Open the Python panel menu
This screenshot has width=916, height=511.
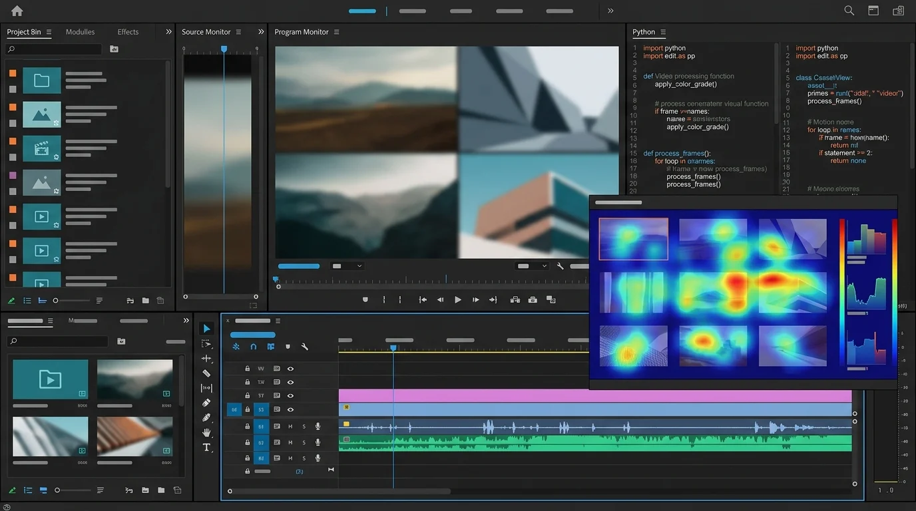(x=663, y=32)
